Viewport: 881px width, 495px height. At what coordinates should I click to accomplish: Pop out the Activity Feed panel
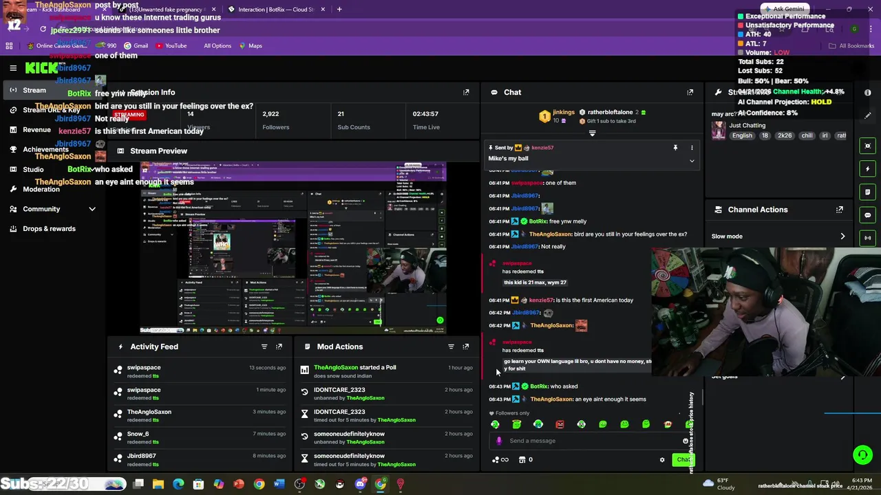[279, 346]
